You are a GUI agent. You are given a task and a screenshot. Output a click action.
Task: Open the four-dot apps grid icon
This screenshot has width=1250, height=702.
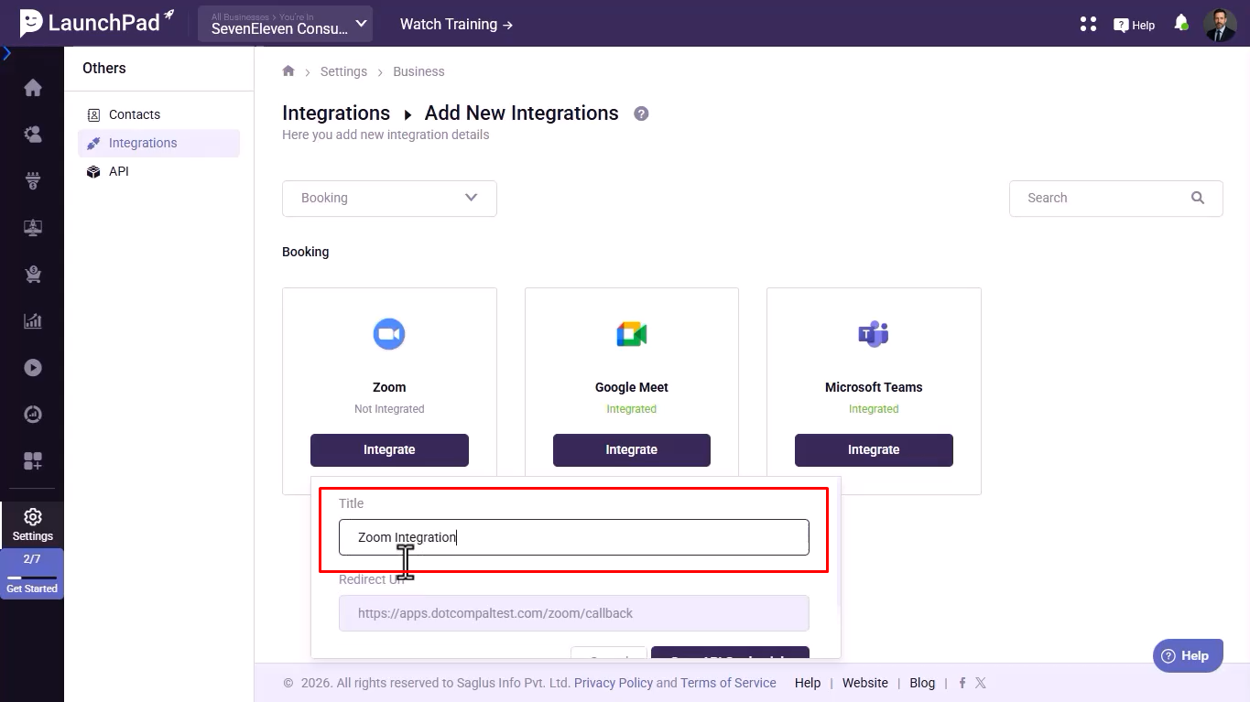[1088, 24]
